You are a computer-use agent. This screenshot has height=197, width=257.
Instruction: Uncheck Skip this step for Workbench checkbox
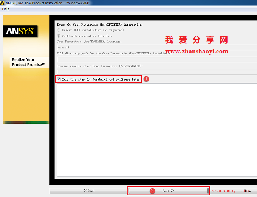coord(59,79)
